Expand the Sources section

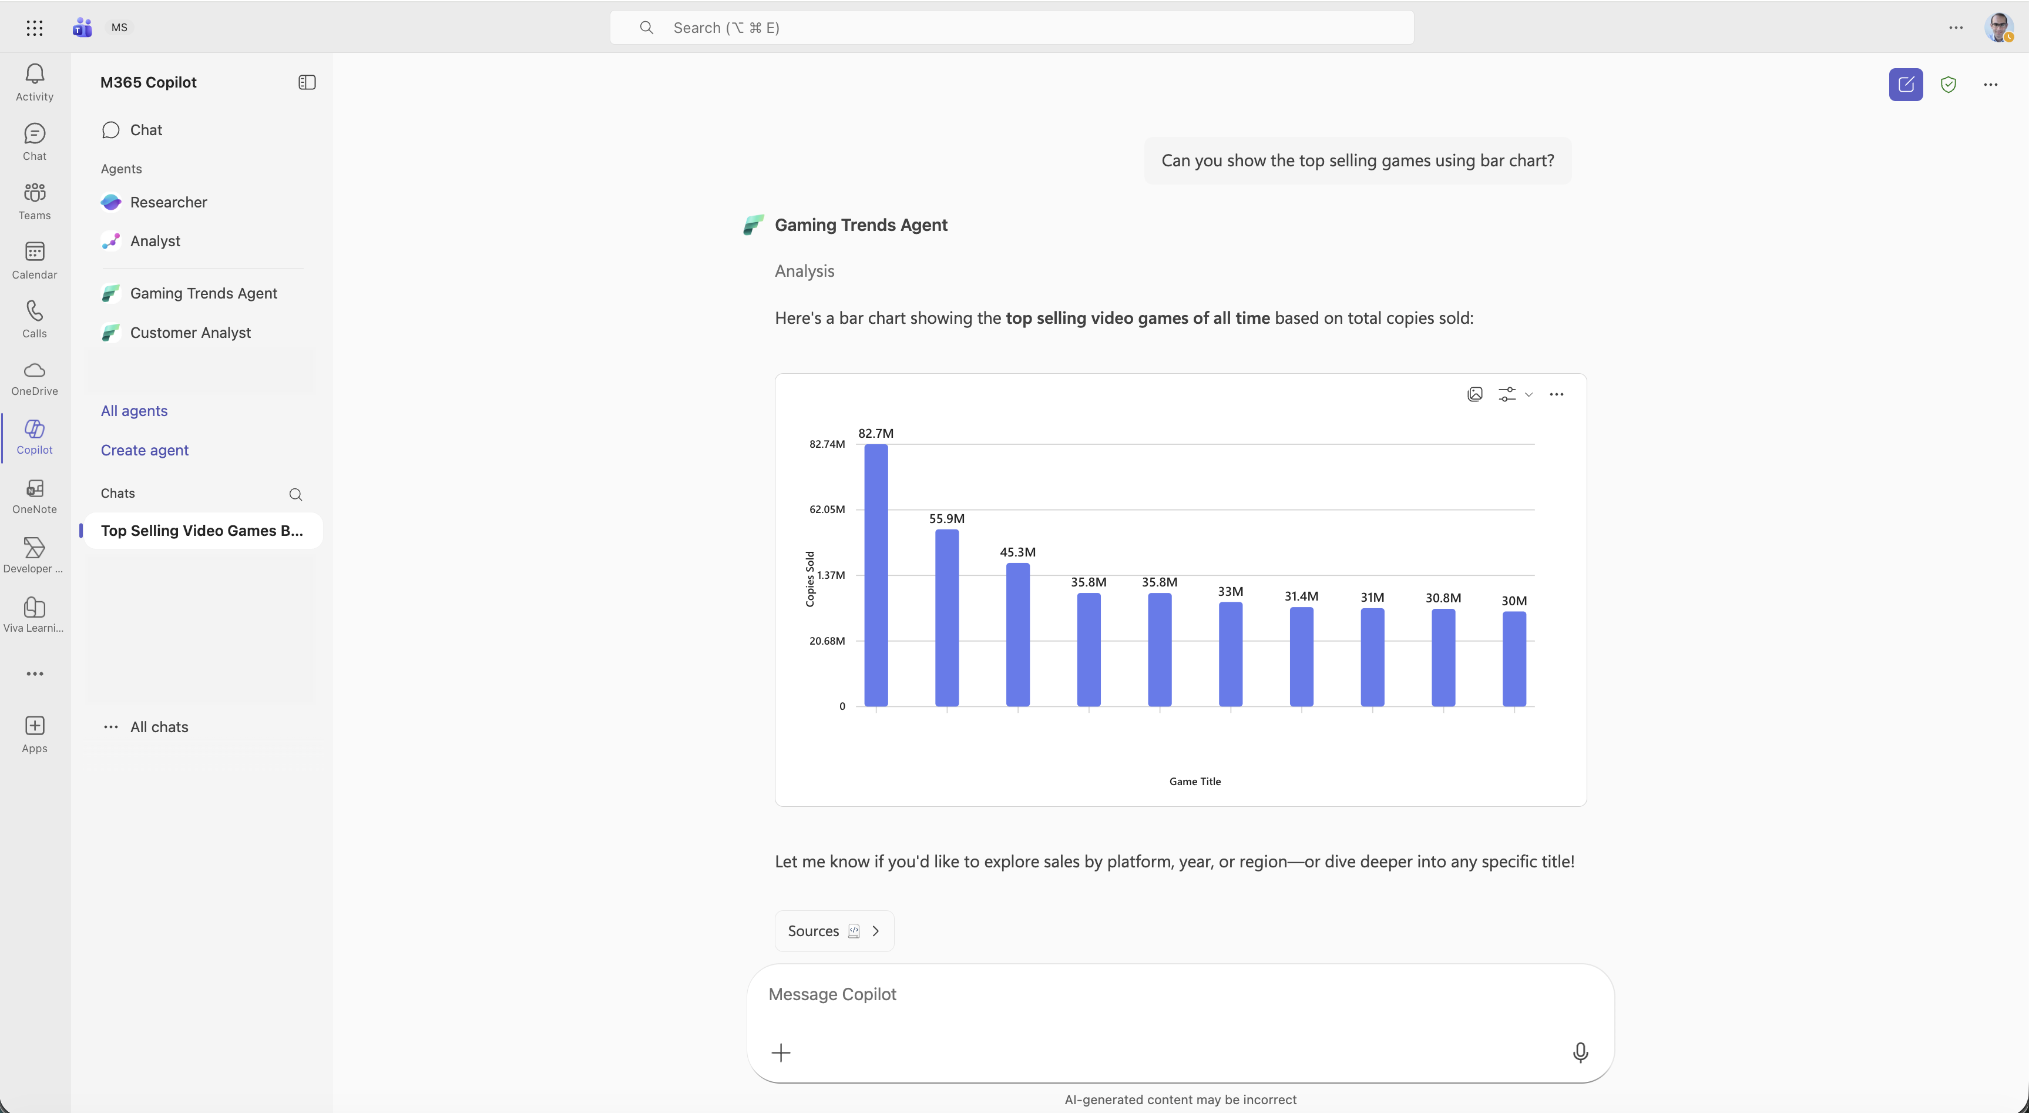pyautogui.click(x=834, y=930)
